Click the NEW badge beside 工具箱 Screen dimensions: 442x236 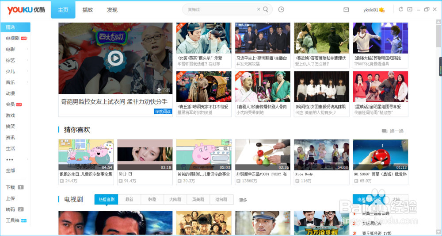coord(24,221)
